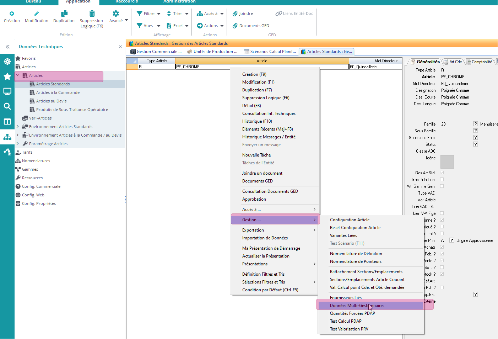The image size is (498, 339).
Task: Toggle the Lien V-A Figé checkbox
Action: click(x=442, y=213)
